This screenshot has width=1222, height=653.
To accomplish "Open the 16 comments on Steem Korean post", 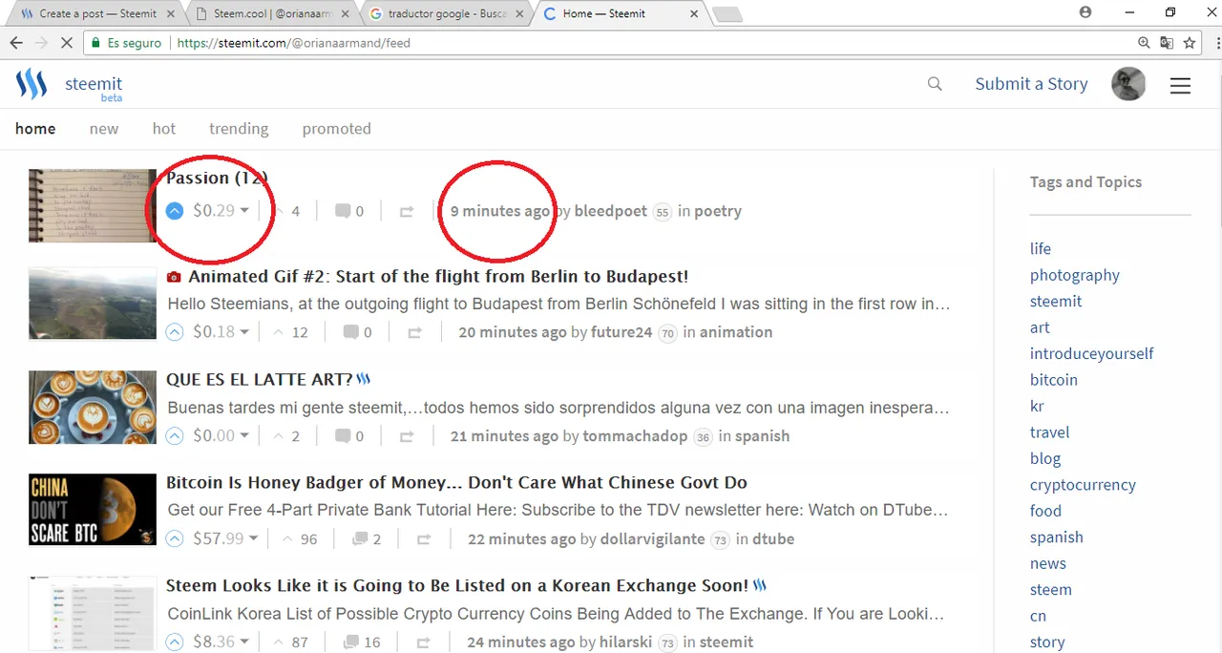I will click(362, 642).
